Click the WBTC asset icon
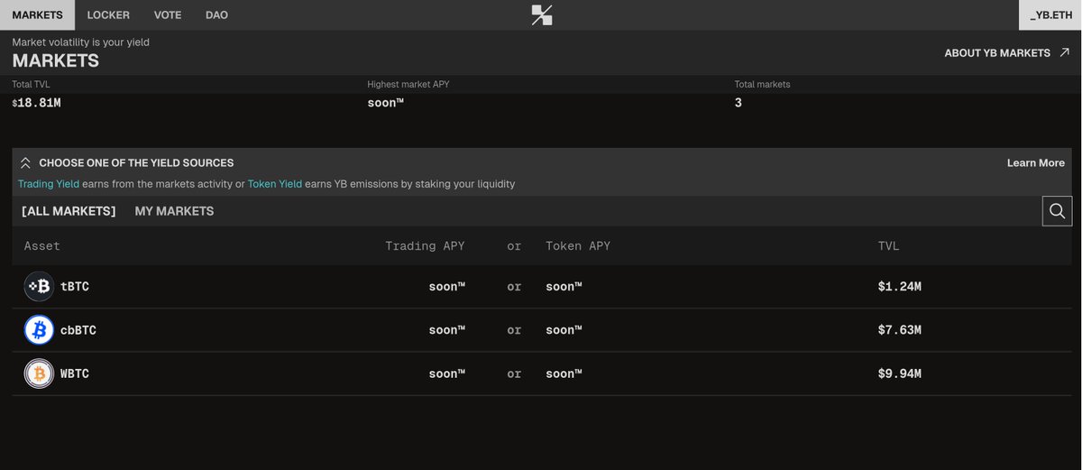 (39, 373)
